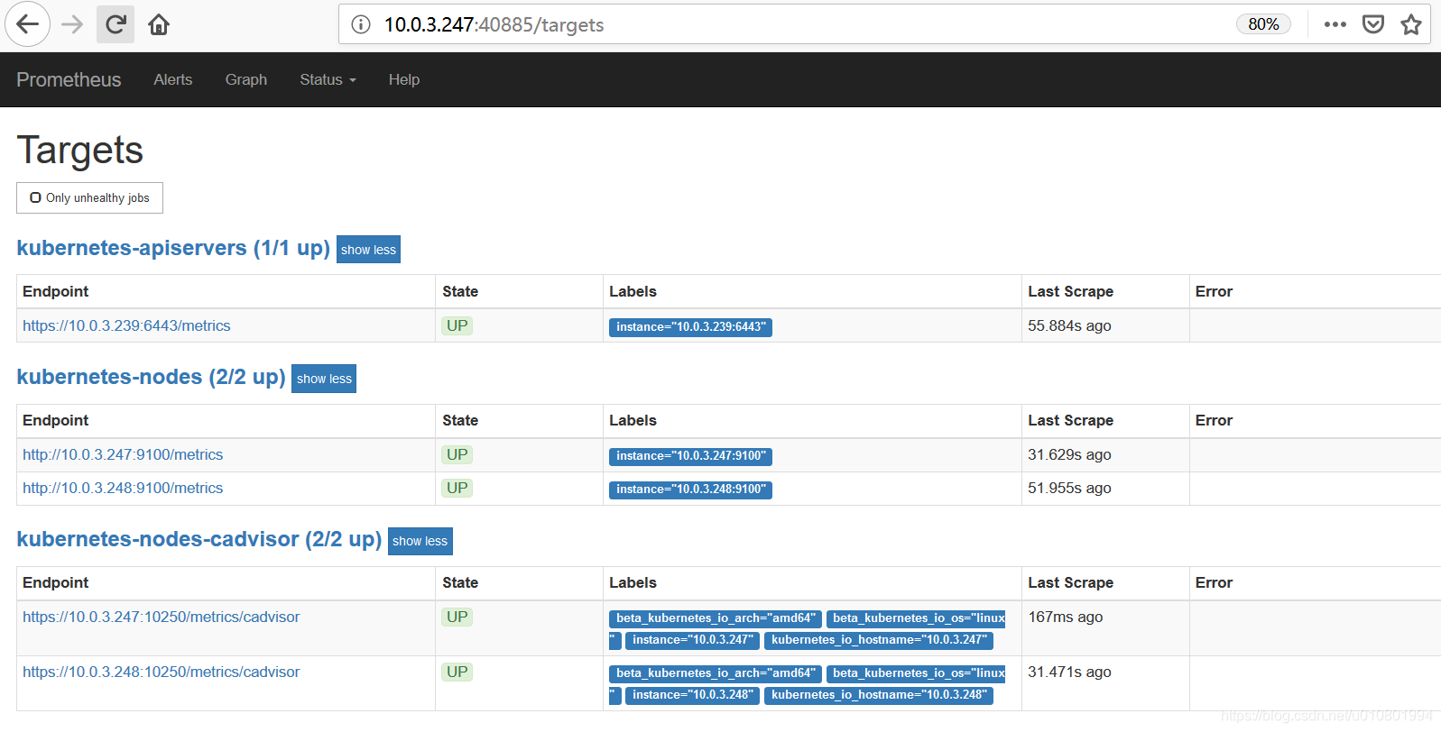This screenshot has height=732, width=1441.
Task: Click label instance="10.0.3.239:6443"
Action: [690, 327]
